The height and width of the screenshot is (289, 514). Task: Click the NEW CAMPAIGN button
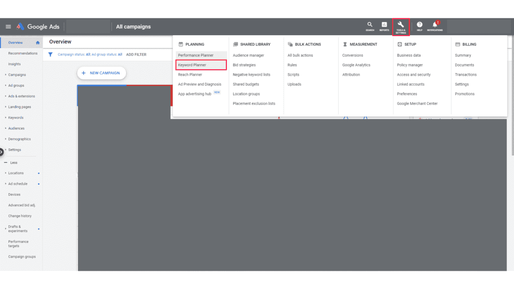[x=101, y=73]
